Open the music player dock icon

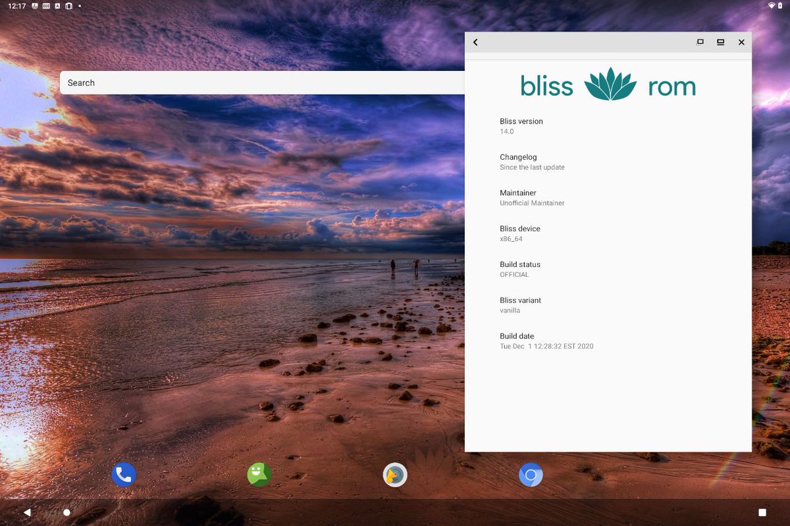tap(395, 475)
